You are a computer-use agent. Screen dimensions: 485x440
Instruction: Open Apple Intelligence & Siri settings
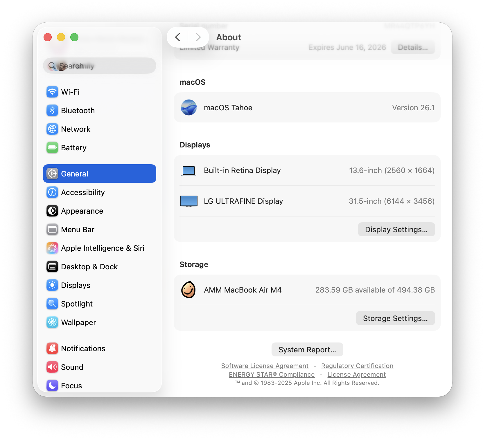100,248
